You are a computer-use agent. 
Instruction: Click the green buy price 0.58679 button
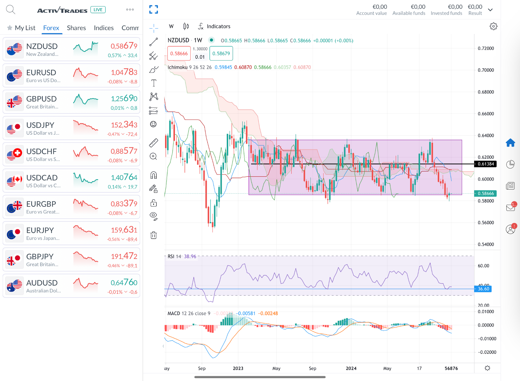coord(221,53)
